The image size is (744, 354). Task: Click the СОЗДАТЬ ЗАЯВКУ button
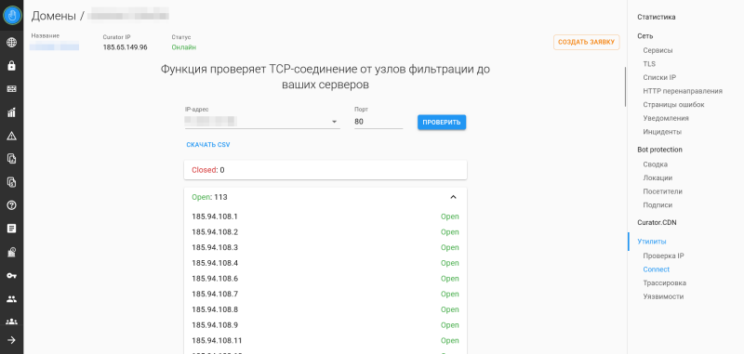pos(587,42)
